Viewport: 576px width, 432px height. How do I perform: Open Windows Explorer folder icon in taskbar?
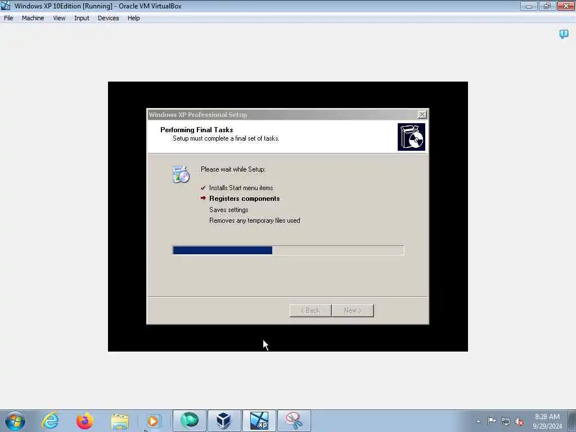point(120,421)
